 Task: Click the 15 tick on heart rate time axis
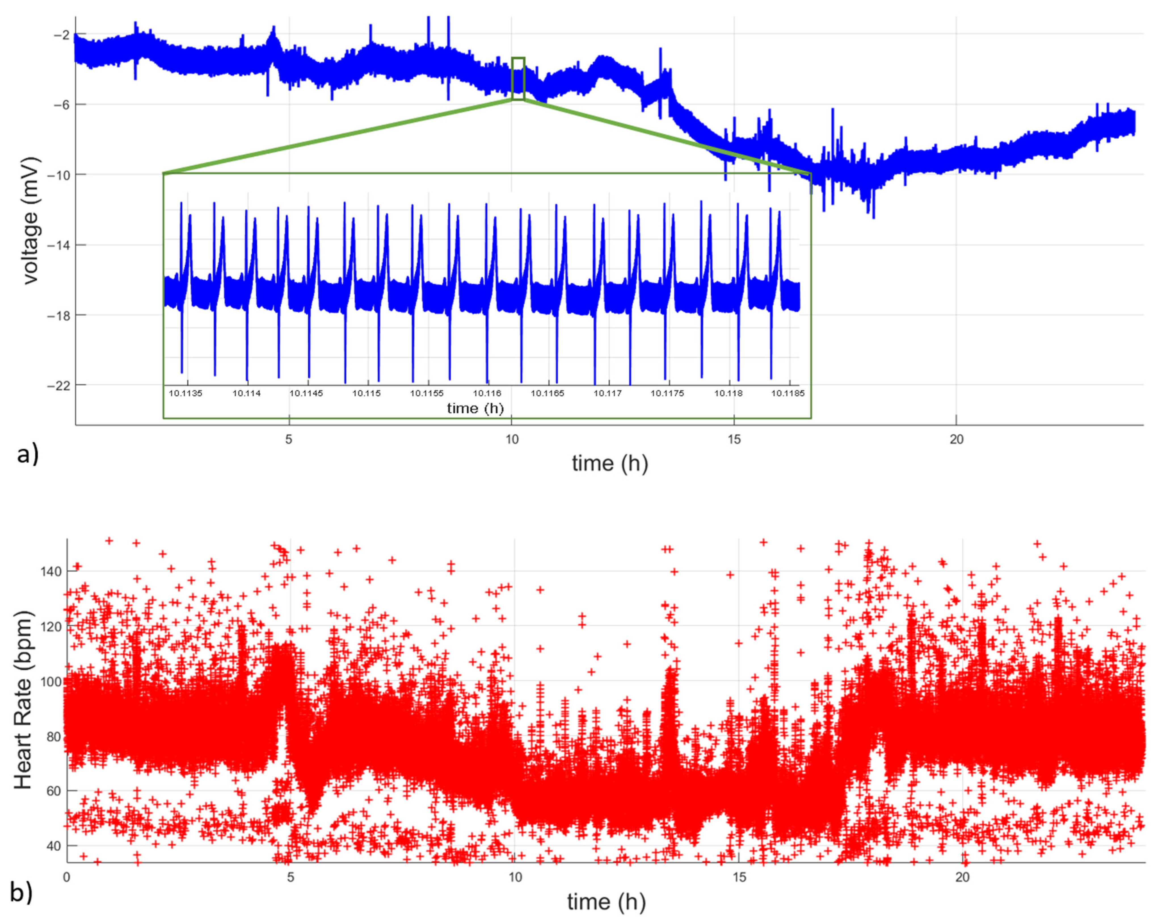[x=739, y=877]
